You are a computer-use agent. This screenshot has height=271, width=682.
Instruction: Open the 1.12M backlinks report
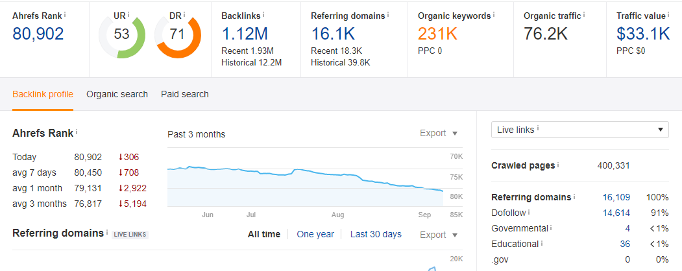245,34
